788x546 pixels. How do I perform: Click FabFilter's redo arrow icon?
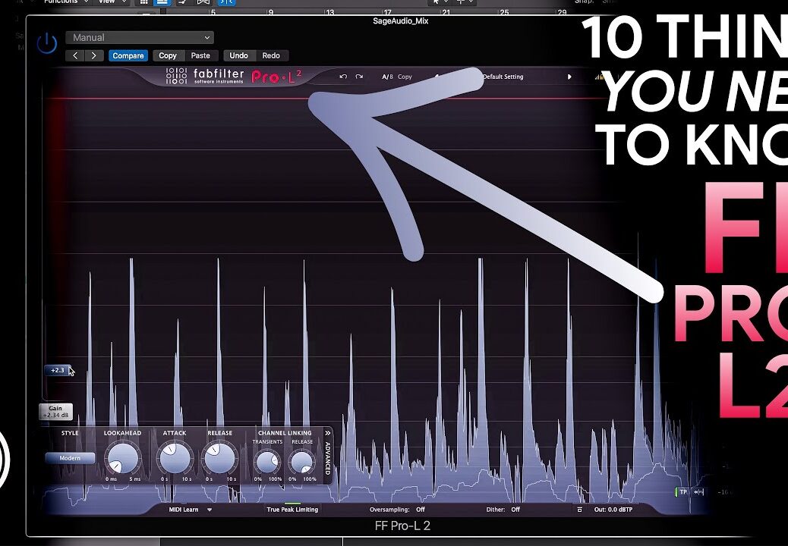tap(359, 77)
